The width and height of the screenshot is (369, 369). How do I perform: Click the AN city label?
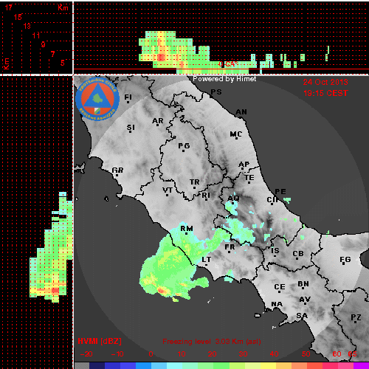pyautogui.click(x=241, y=112)
